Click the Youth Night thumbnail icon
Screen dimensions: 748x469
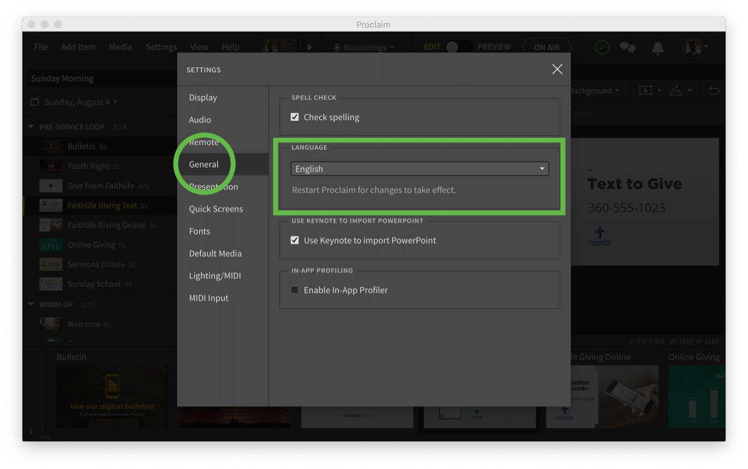click(51, 166)
